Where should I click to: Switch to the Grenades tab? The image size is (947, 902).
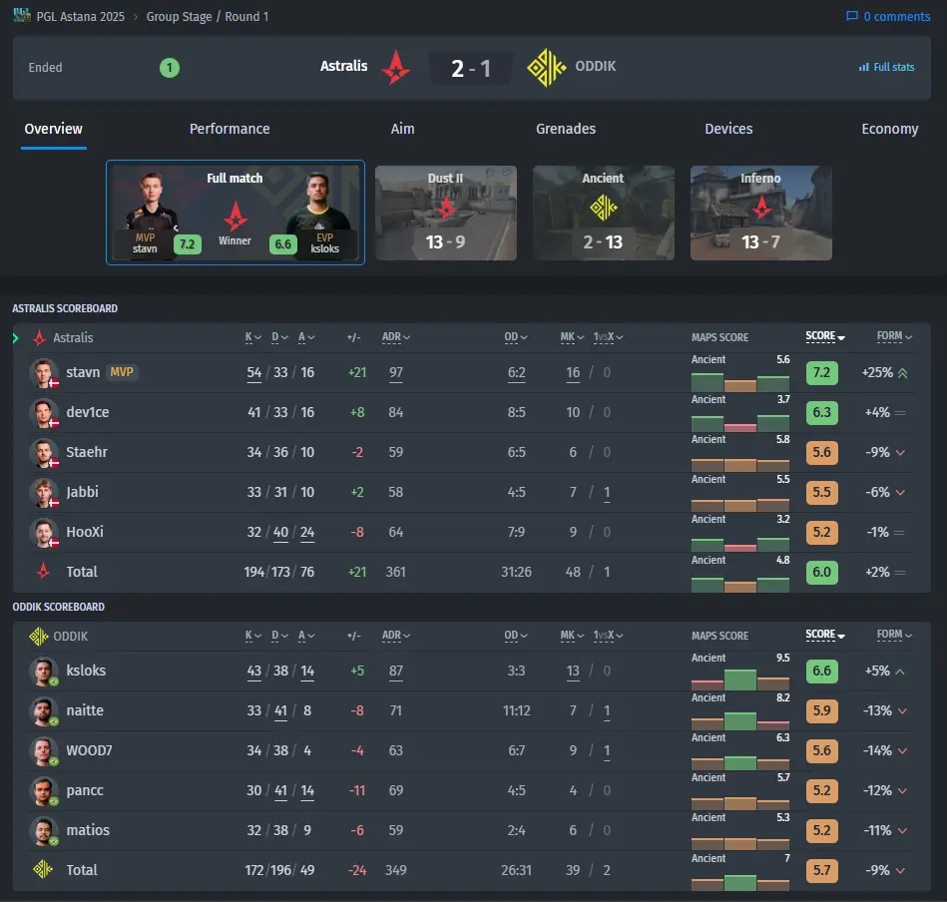click(565, 129)
